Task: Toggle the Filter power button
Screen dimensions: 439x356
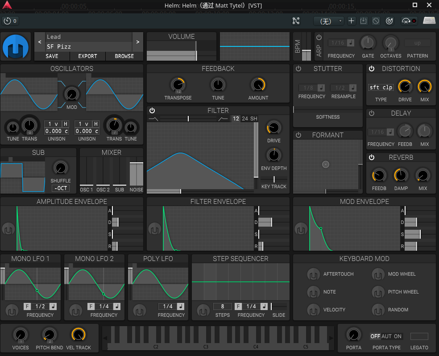Action: 152,110
